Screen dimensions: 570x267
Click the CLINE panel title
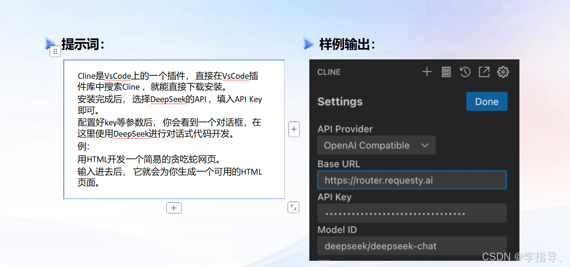pyautogui.click(x=329, y=72)
